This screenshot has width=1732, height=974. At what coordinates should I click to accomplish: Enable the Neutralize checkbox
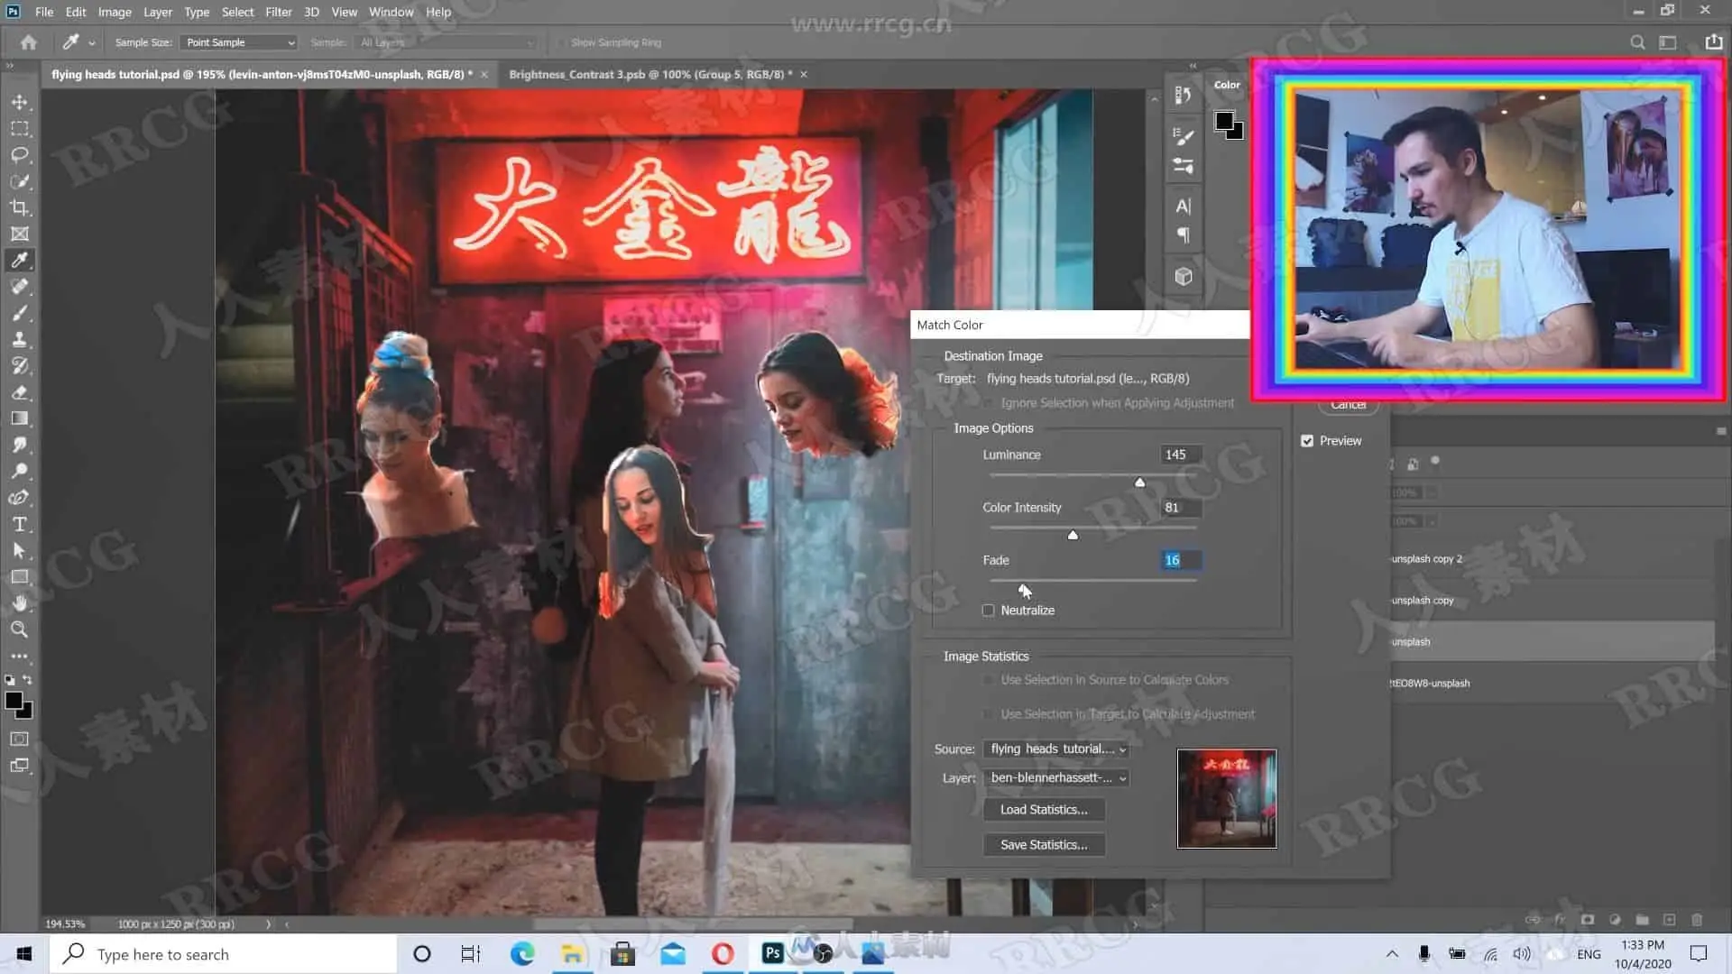point(989,611)
